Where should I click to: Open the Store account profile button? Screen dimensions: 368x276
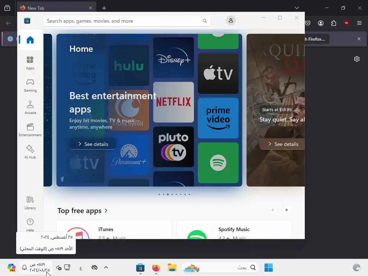tap(231, 20)
